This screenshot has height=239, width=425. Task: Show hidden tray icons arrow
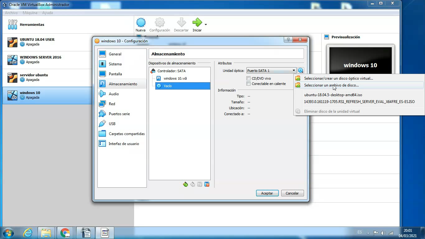(368, 233)
